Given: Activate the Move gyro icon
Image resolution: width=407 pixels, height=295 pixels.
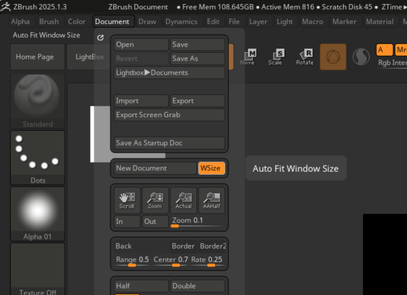Looking at the screenshot, I should point(249,56).
